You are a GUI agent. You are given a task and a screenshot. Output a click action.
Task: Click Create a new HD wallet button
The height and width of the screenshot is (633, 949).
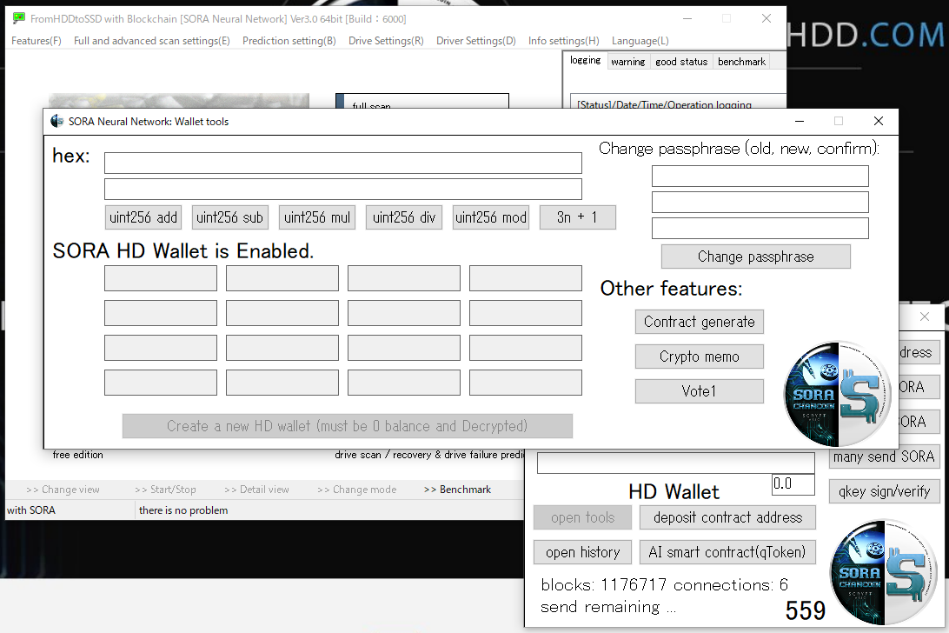pyautogui.click(x=348, y=426)
